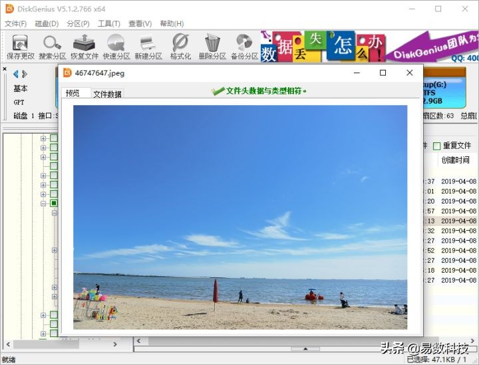This screenshot has width=479, height=365.
Task: Switch to the 预览 preview tab
Action: coord(76,93)
